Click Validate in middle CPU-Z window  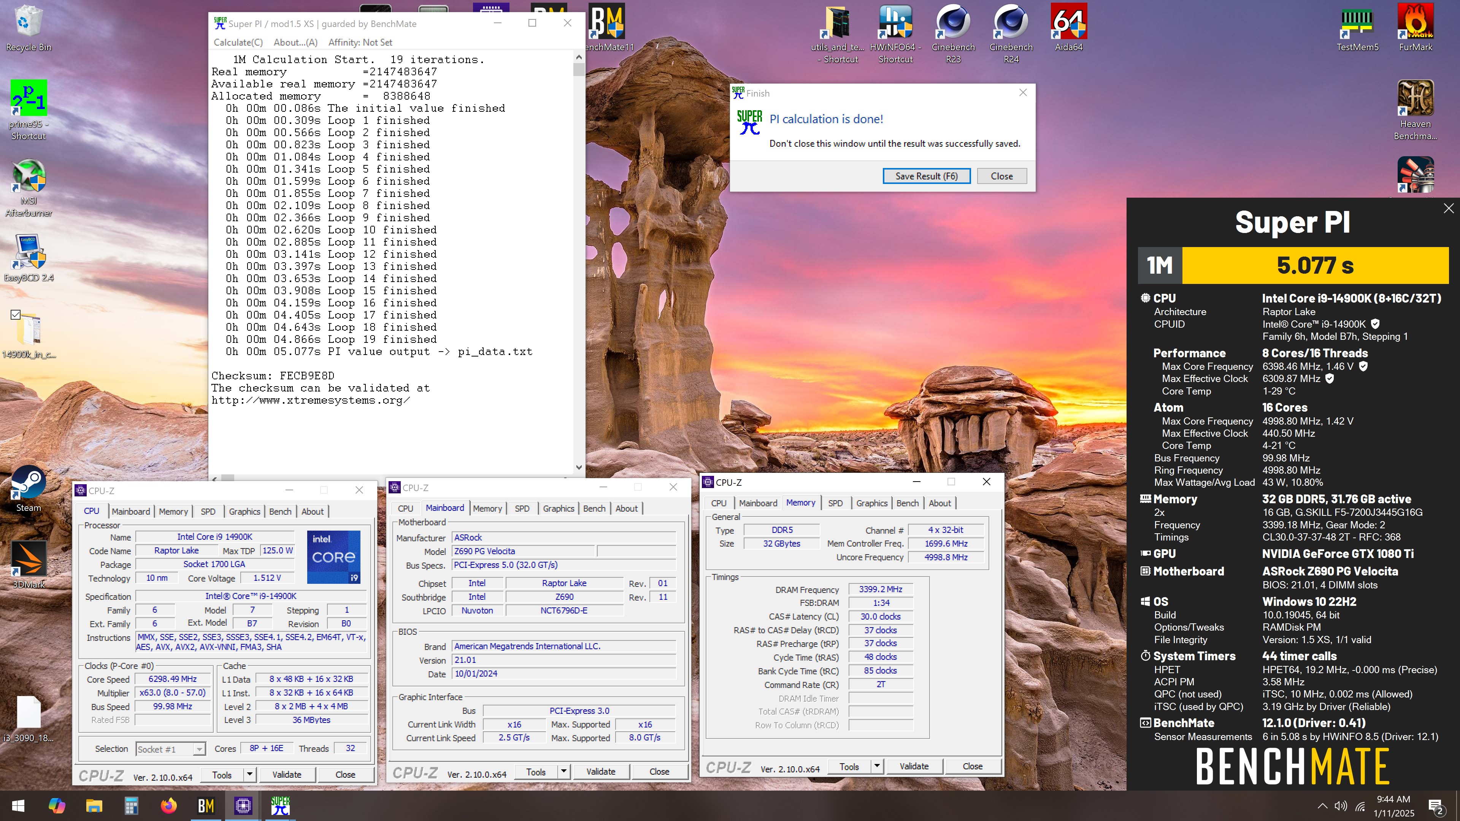click(601, 772)
